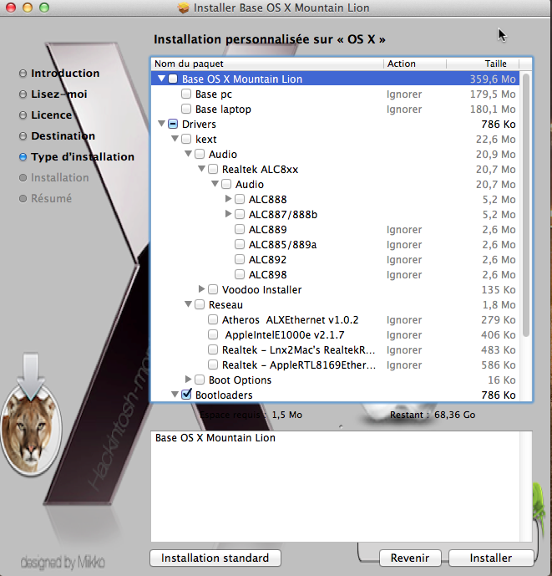Expand the Voodoo Installer node
The width and height of the screenshot is (552, 576).
[x=201, y=289]
